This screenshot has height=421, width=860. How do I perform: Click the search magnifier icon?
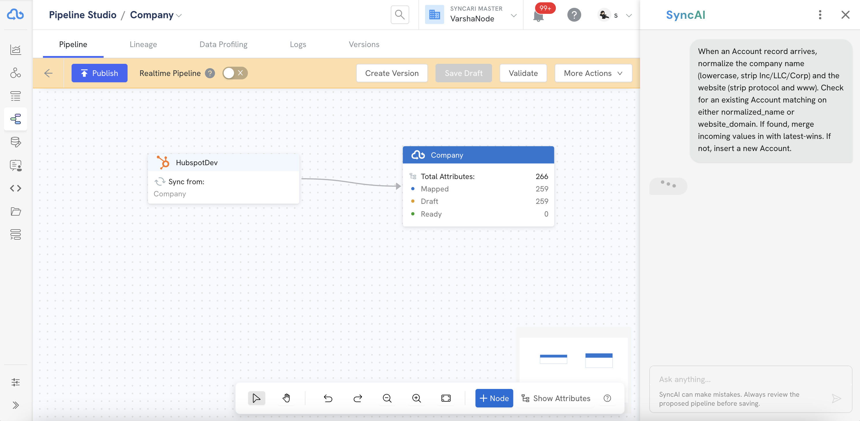[400, 15]
